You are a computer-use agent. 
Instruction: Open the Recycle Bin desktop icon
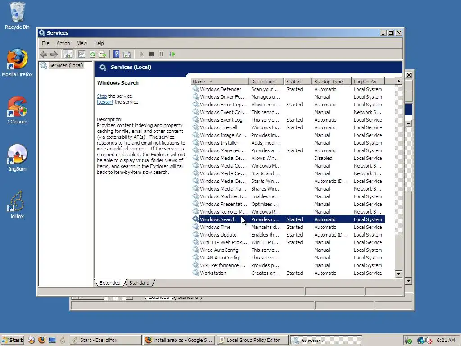pos(17,16)
